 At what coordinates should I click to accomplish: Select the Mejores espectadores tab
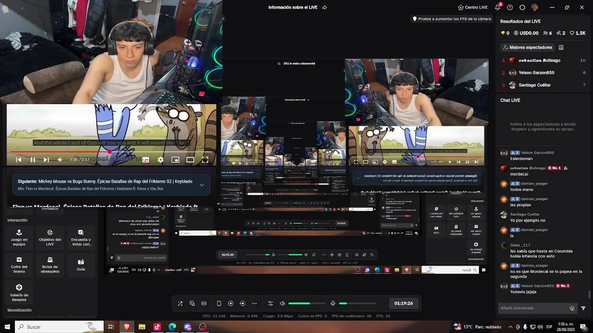click(x=527, y=47)
